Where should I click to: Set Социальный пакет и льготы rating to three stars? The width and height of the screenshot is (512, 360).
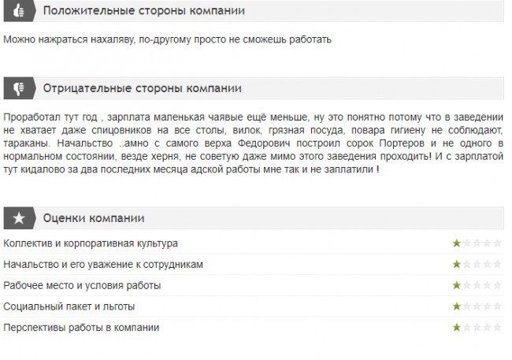pyautogui.click(x=477, y=306)
